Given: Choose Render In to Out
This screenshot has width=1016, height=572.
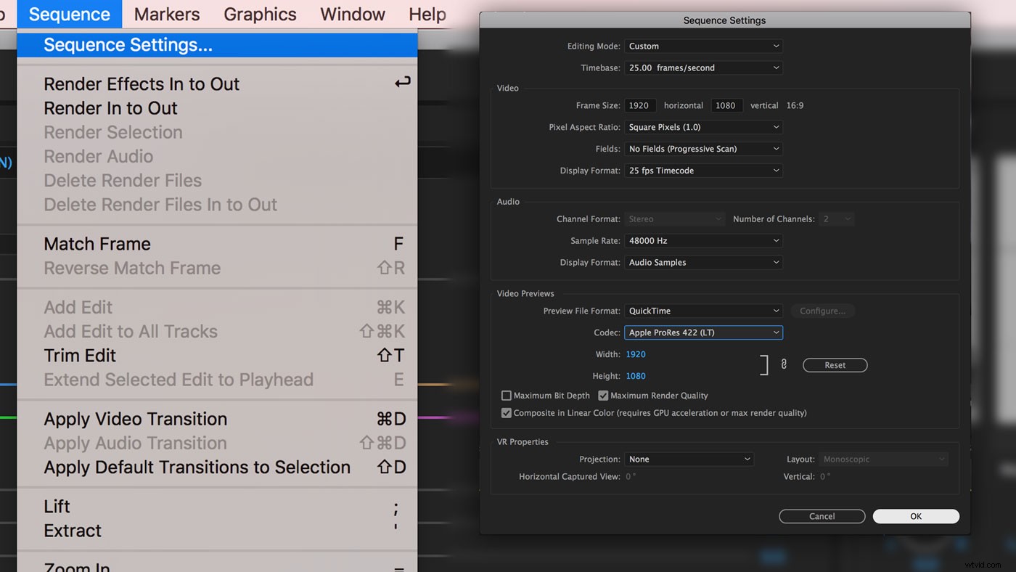Looking at the screenshot, I should 110,107.
